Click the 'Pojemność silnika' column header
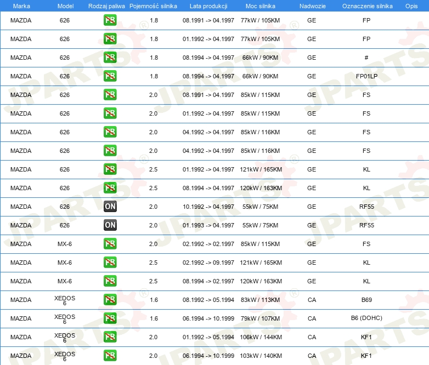 [153, 6]
